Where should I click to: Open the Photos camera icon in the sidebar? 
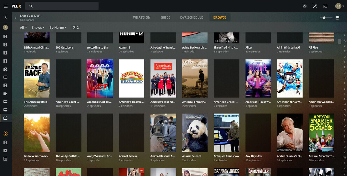(6, 69)
